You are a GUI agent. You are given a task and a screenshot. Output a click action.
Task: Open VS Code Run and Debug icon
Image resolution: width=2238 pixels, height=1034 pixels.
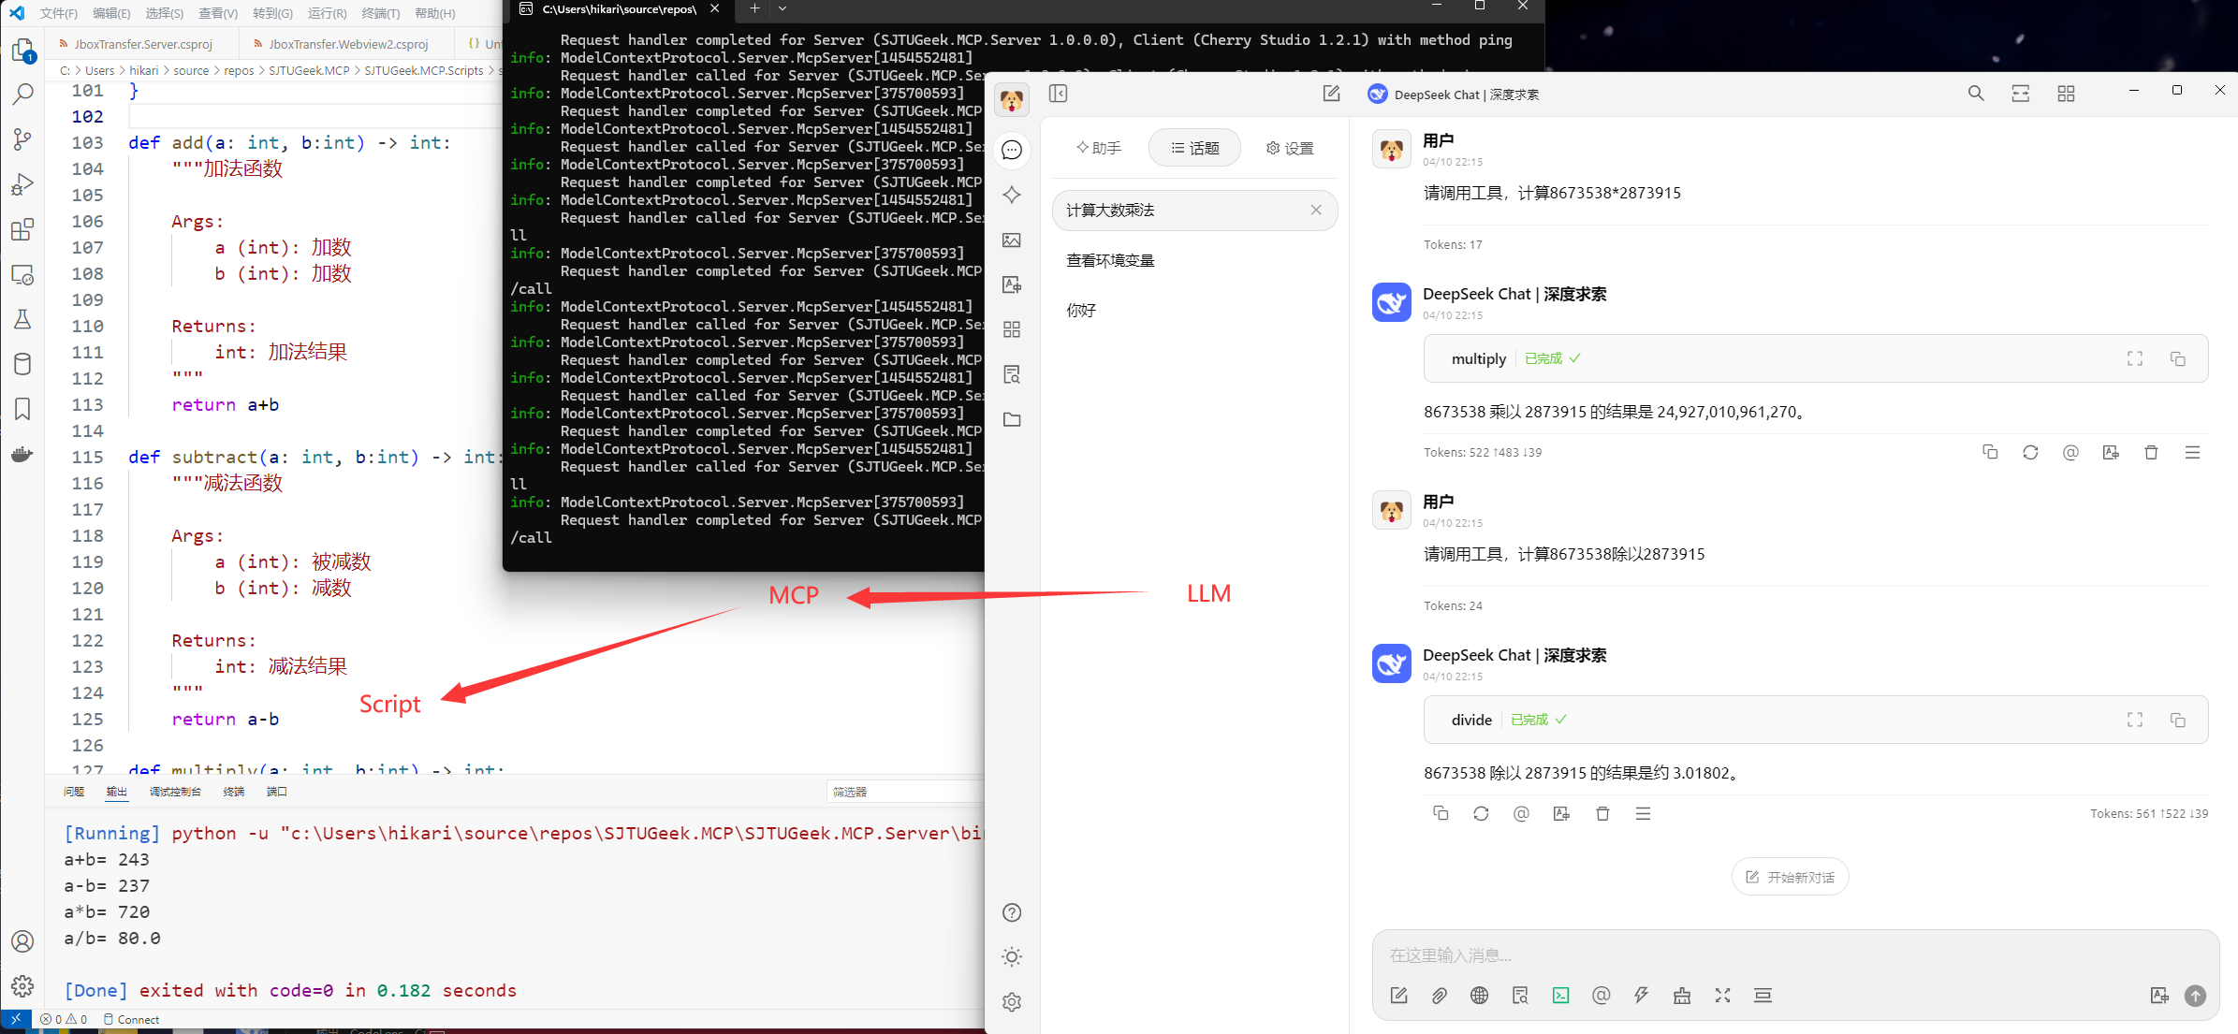(22, 184)
